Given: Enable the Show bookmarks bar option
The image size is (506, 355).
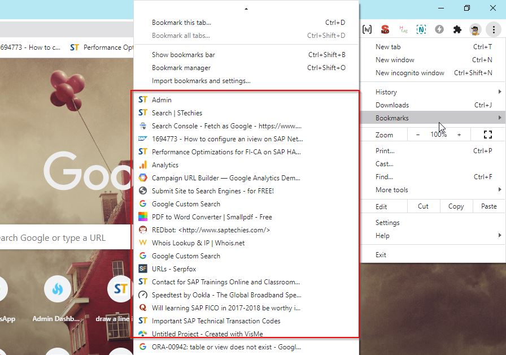Looking at the screenshot, I should coord(186,54).
